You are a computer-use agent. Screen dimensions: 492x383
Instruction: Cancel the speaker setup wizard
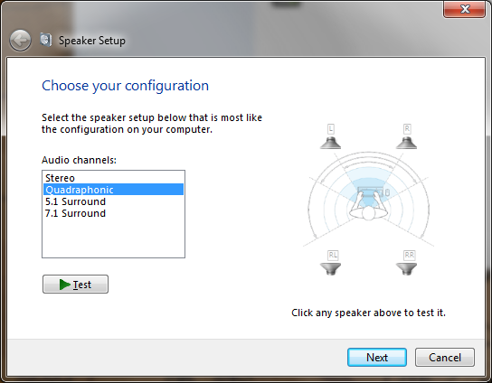point(445,357)
